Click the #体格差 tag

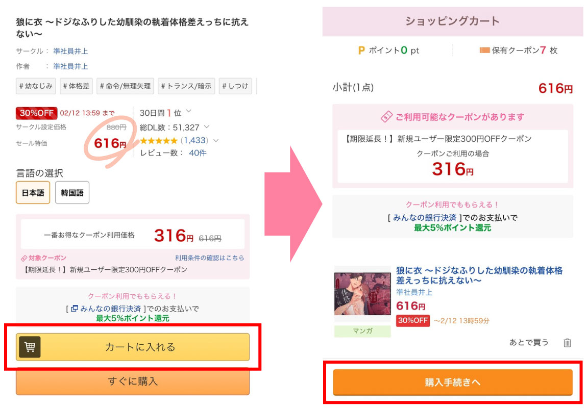76,86
